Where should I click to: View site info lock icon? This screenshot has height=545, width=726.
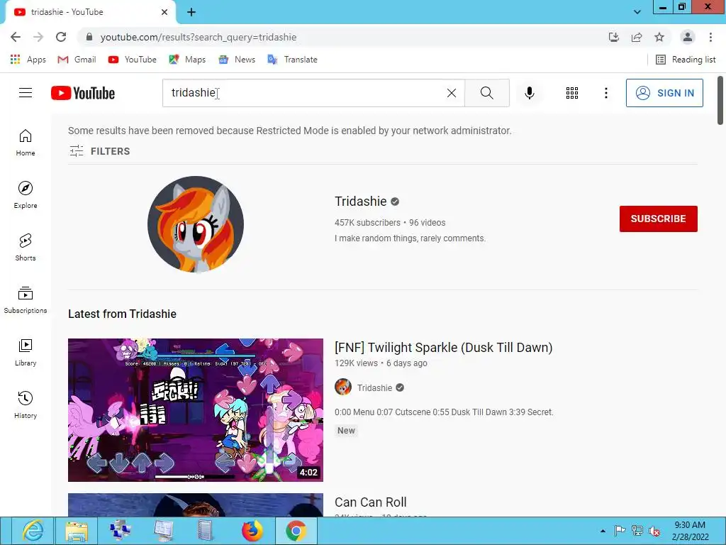click(89, 37)
